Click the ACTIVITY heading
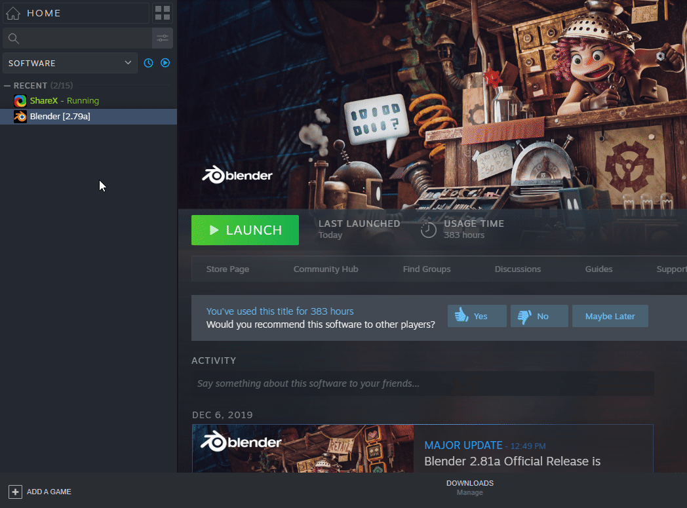Image resolution: width=687 pixels, height=508 pixels. 214,361
